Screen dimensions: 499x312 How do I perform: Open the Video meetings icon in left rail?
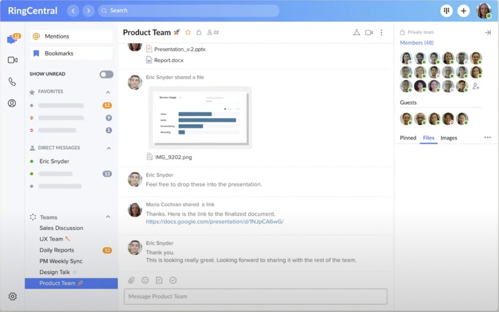point(12,60)
